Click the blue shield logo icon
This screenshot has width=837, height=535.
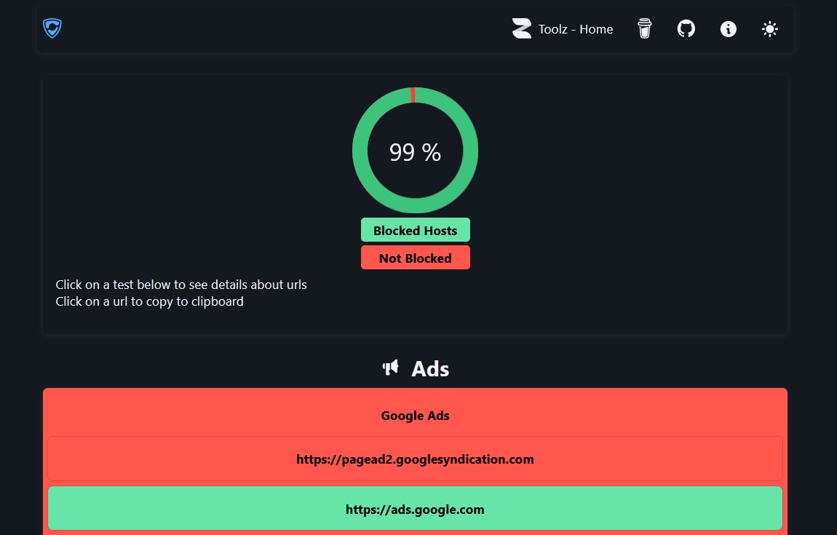pyautogui.click(x=52, y=28)
